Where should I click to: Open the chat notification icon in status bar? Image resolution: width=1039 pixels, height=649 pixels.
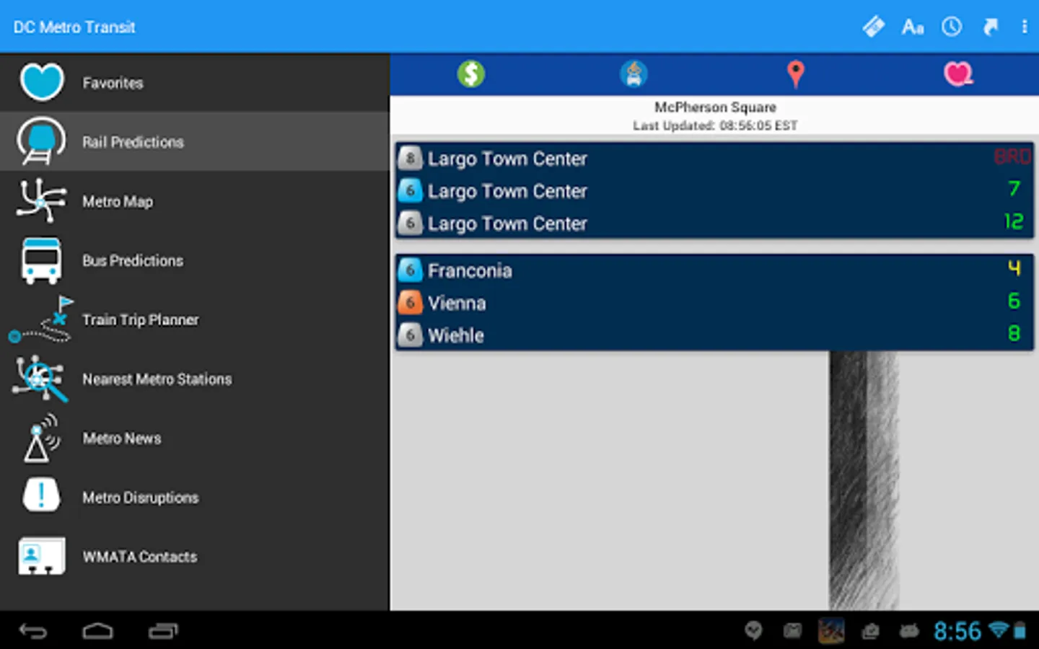pyautogui.click(x=754, y=631)
